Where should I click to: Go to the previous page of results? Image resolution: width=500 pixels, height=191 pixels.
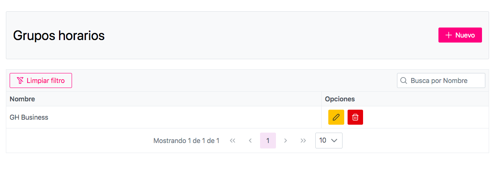coord(250,141)
